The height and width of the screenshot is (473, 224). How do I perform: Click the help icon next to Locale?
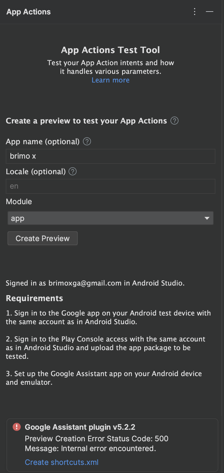(73, 171)
